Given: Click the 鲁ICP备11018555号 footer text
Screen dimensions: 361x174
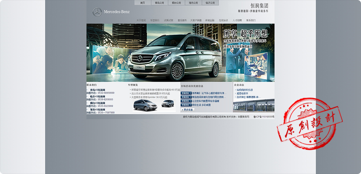Looking at the screenshot, I should coord(264,117).
